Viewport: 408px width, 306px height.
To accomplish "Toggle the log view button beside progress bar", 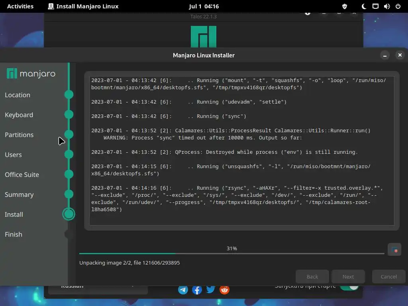I will tap(394, 249).
